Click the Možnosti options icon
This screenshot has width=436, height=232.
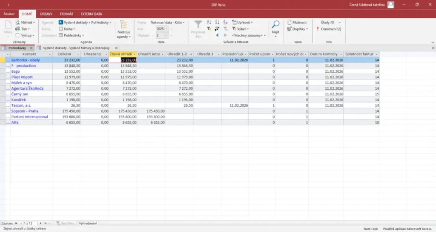point(289,22)
